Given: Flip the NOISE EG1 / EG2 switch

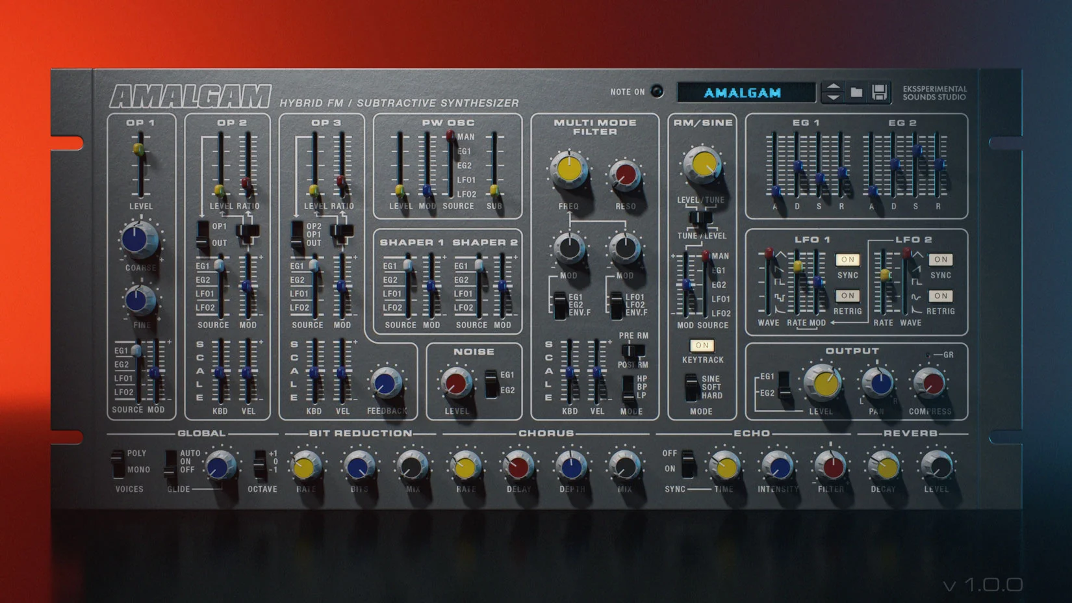Looking at the screenshot, I should (491, 383).
